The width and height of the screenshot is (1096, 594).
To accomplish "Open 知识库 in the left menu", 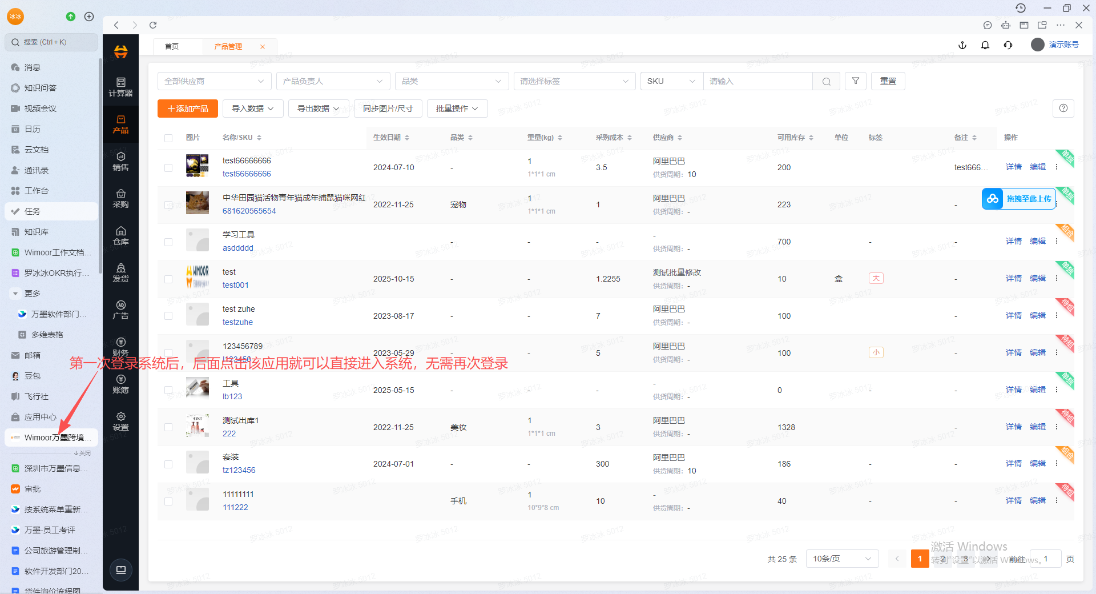I will (x=37, y=232).
